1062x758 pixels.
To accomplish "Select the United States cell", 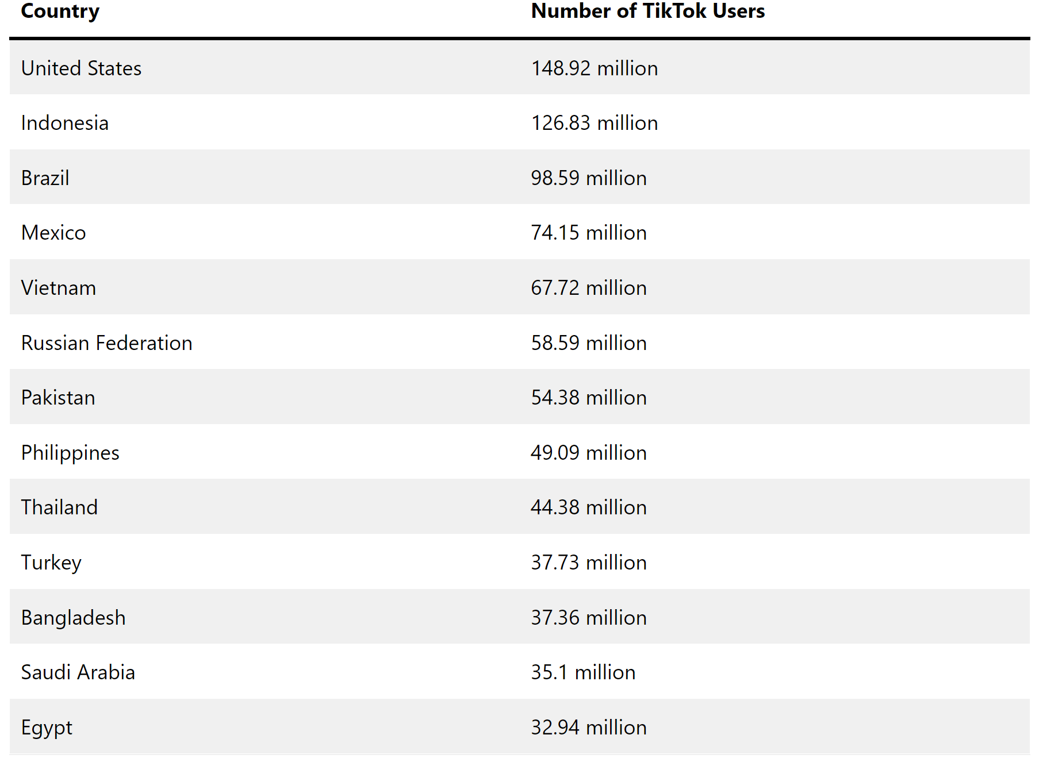I will coord(81,68).
